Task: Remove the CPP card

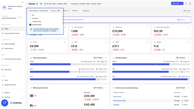Action: [106, 42]
